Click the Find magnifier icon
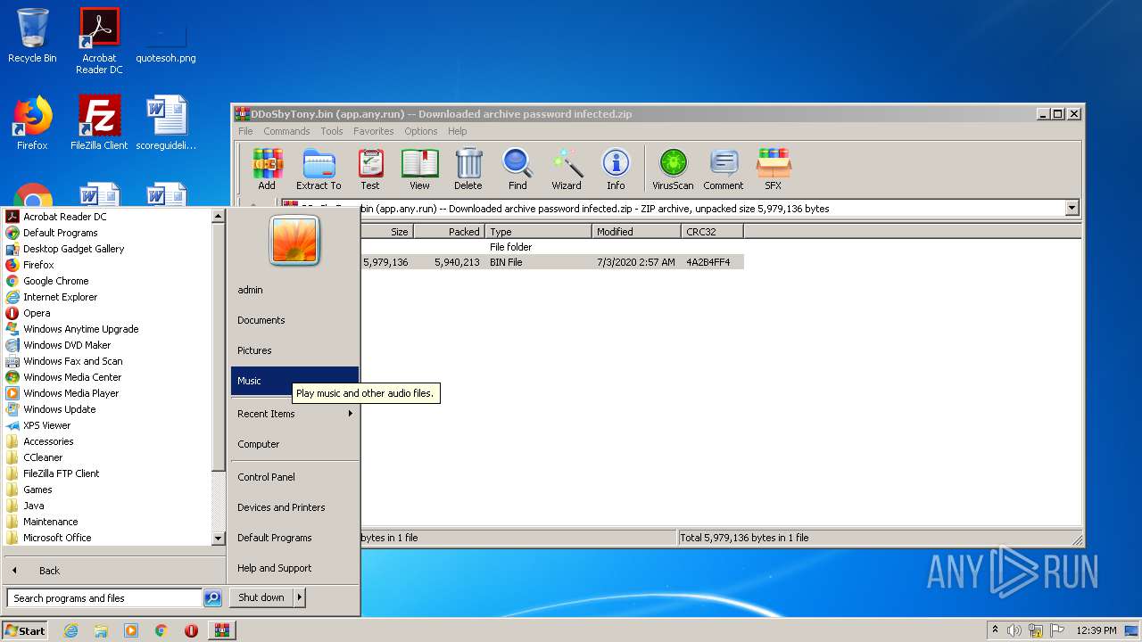1142x642 pixels. coord(517,169)
